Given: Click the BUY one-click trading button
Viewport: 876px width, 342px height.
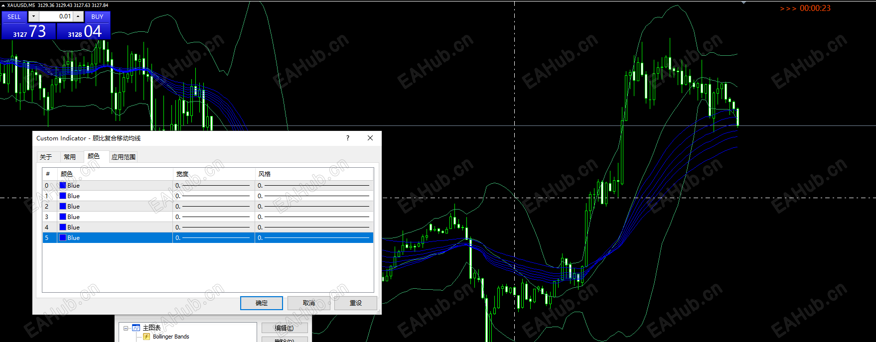Looking at the screenshot, I should 97,16.
